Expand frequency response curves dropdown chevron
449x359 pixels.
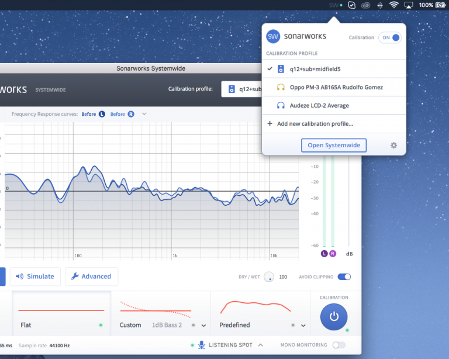click(144, 114)
